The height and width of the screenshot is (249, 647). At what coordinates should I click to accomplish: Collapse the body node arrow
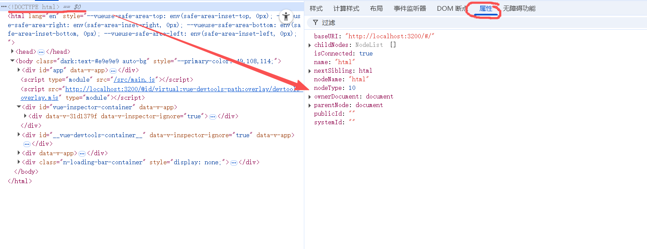[x=12, y=61]
